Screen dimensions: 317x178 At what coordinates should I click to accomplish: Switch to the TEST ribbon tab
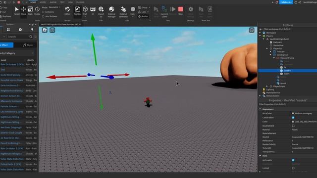click(x=62, y=2)
